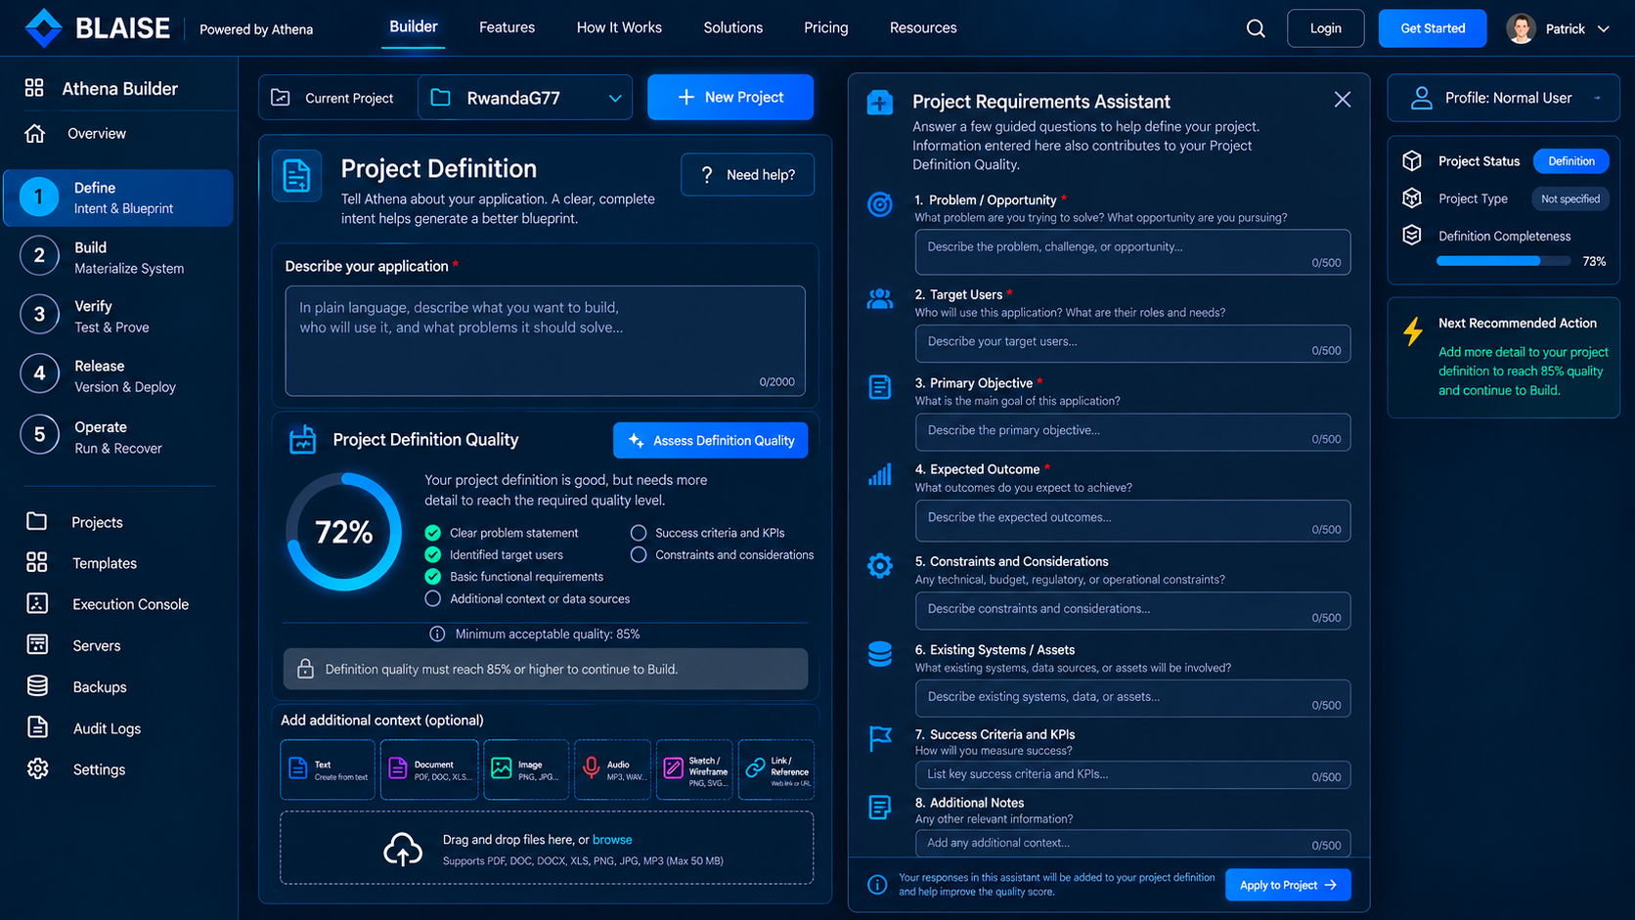Click the BLAISE diamond logo
The height and width of the screenshot is (920, 1635).
point(43,27)
